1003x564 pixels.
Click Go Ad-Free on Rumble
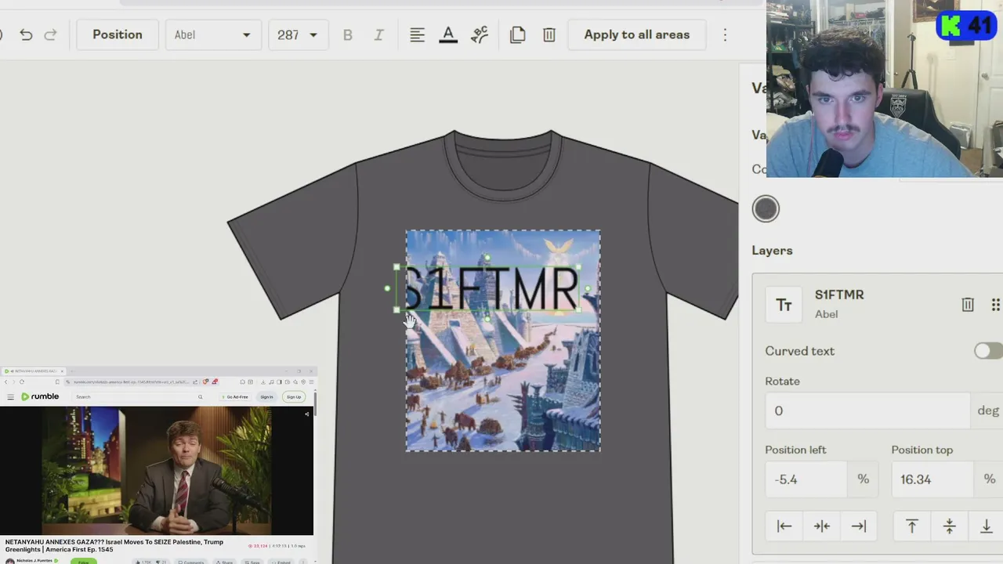pyautogui.click(x=237, y=397)
